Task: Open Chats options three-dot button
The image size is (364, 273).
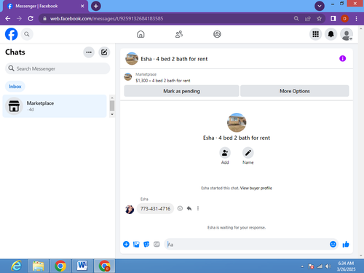Action: (89, 52)
